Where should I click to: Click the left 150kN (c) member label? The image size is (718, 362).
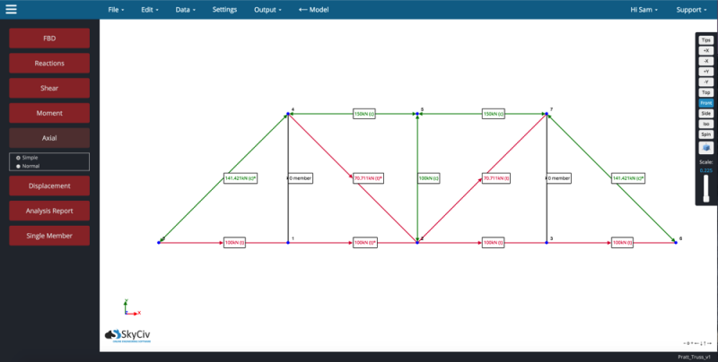point(364,114)
